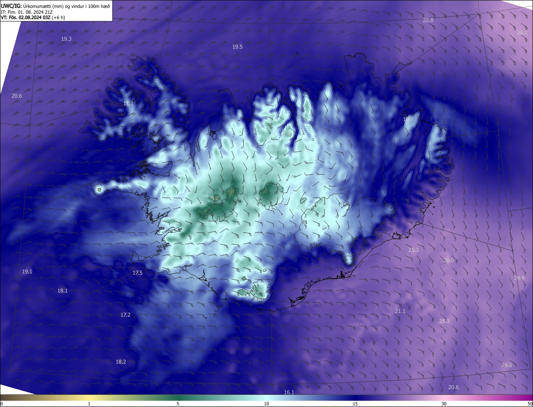This screenshot has width=533, height=407.
Task: Click the 26.2 value label
Action: coord(522,32)
